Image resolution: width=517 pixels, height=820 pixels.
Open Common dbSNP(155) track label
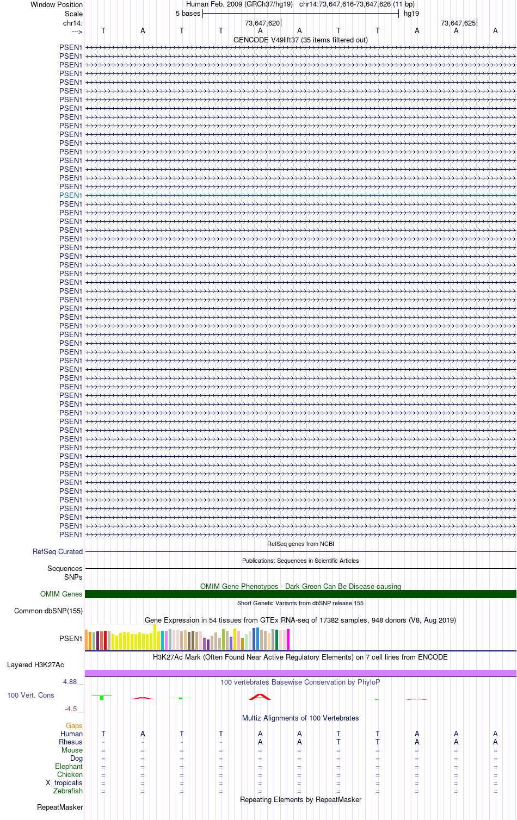[48, 611]
